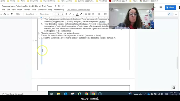Viewport: 180px width, 101px height.
Task: Open the Help menu
Action: click(50, 10)
